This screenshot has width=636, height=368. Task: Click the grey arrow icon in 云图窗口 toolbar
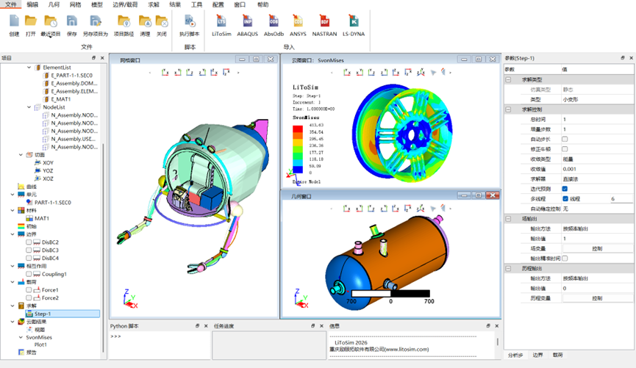[x=433, y=72]
